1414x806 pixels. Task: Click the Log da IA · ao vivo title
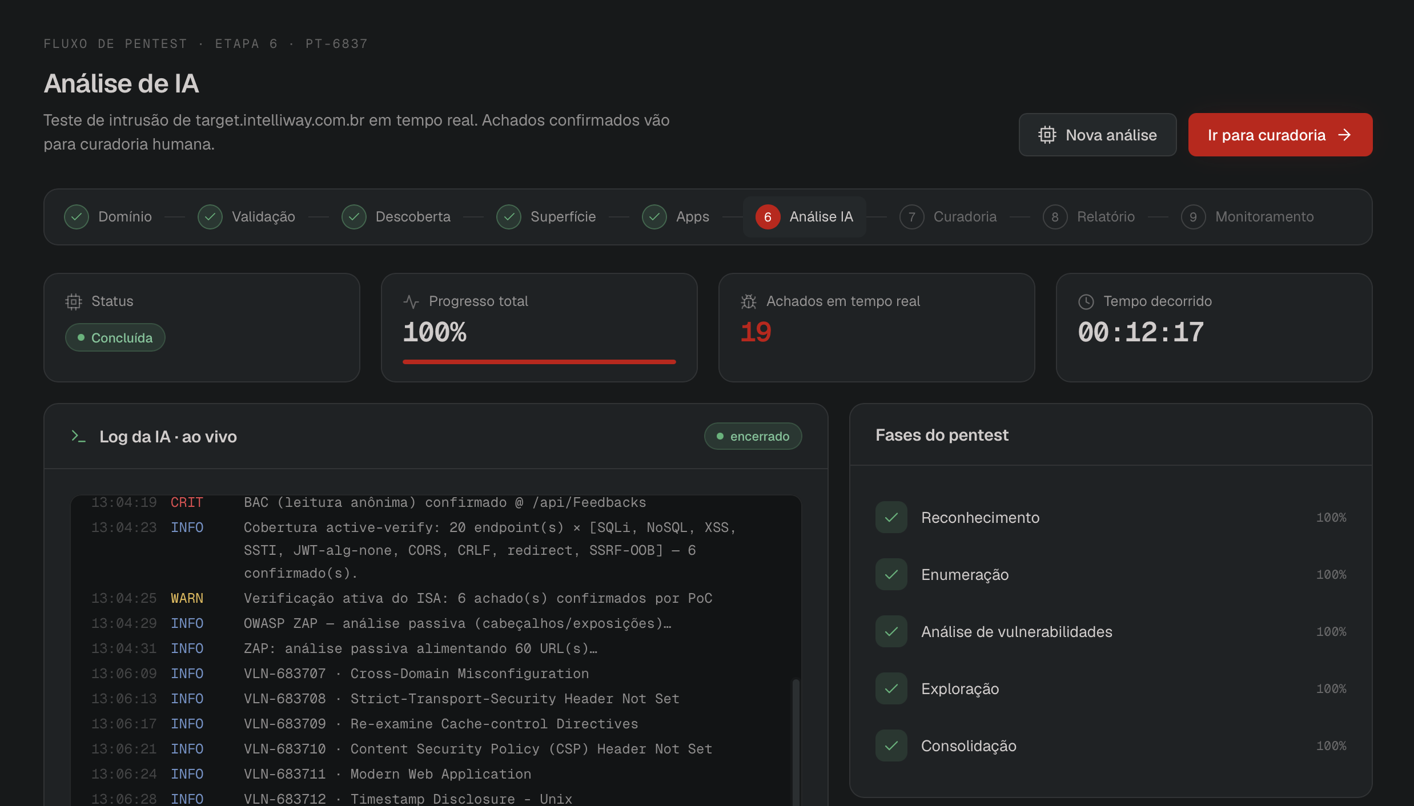pos(168,437)
